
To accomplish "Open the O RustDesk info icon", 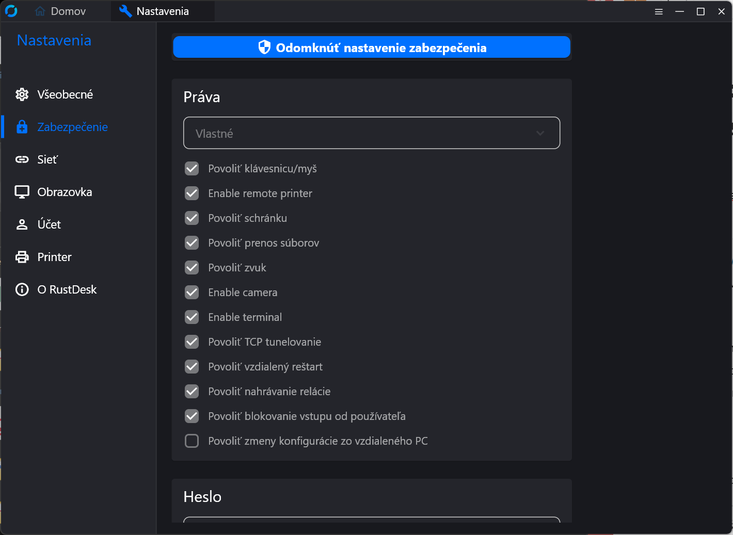I will 22,289.
